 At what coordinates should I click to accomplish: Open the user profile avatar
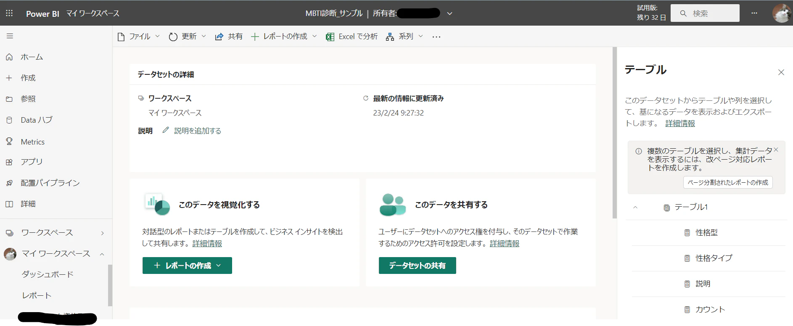[782, 13]
